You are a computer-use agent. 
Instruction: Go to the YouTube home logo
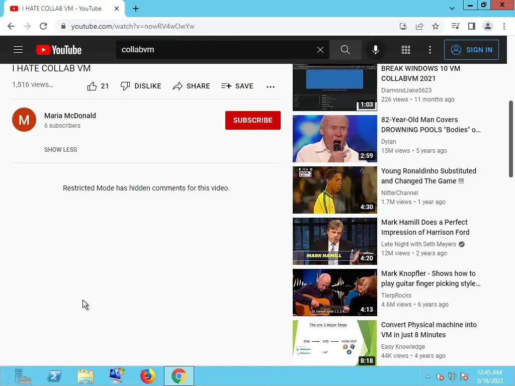tap(58, 50)
